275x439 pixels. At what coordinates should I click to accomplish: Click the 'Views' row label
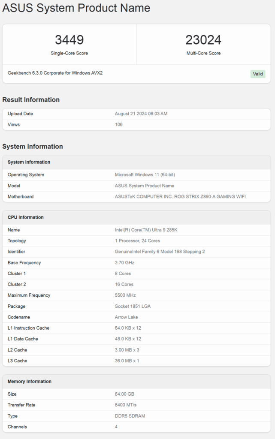click(x=13, y=125)
